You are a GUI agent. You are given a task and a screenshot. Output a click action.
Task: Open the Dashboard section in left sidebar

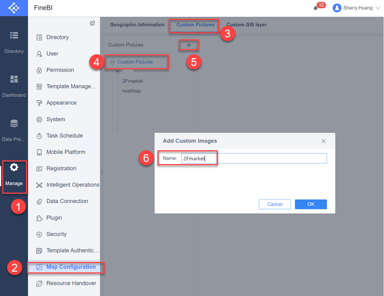pos(14,86)
